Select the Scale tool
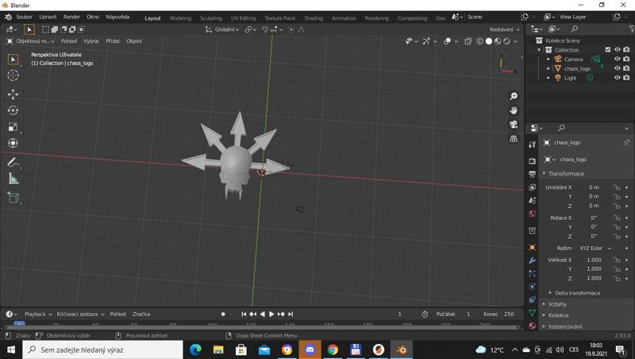 tap(13, 127)
